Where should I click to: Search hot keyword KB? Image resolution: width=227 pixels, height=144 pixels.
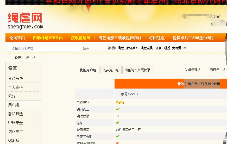click(185, 48)
